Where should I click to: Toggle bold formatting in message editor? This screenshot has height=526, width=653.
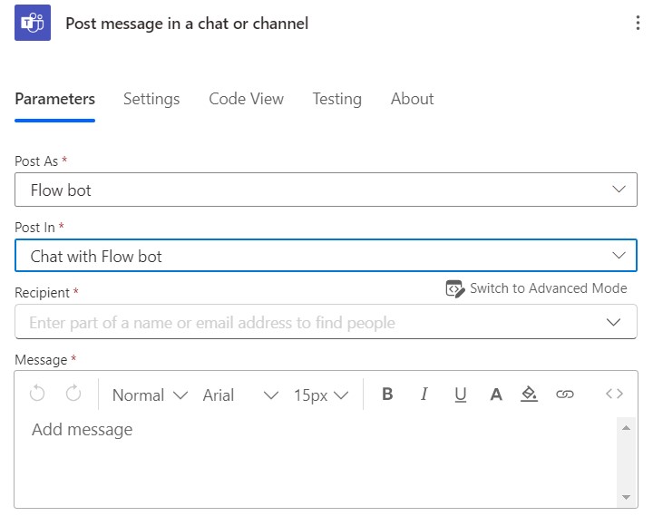pyautogui.click(x=387, y=394)
